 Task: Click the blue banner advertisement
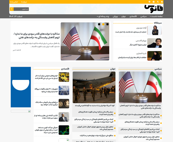21,87
